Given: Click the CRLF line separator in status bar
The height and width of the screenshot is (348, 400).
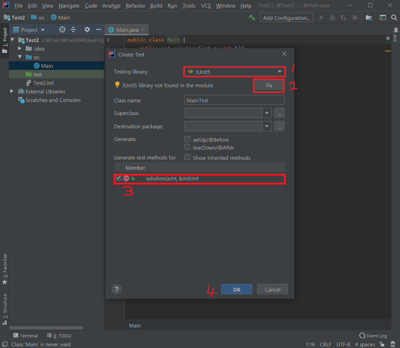Looking at the screenshot, I should [325, 344].
